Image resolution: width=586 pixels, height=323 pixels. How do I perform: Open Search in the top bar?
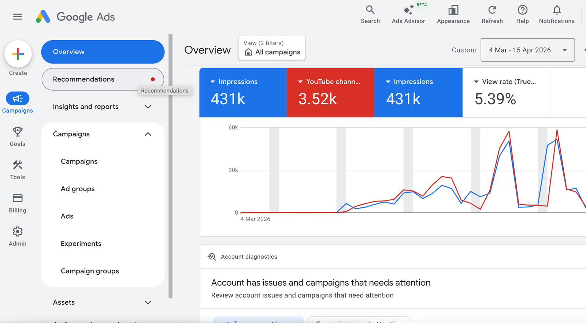coord(370,15)
